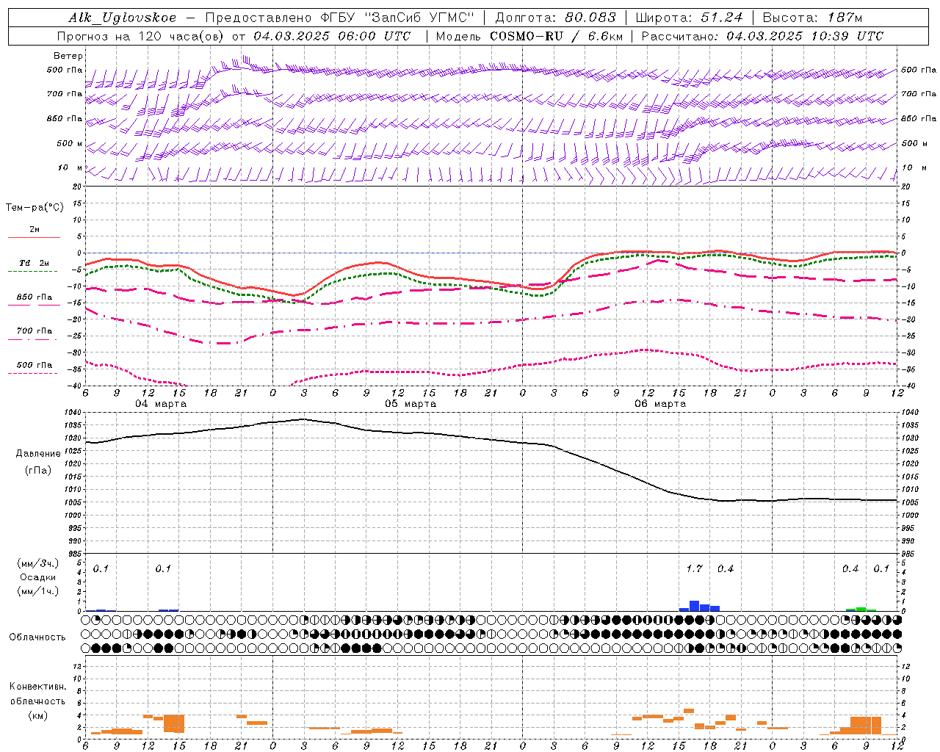This screenshot has width=940, height=752.
Task: Click the (мм/3ч.) unit label
Action: pos(37,563)
